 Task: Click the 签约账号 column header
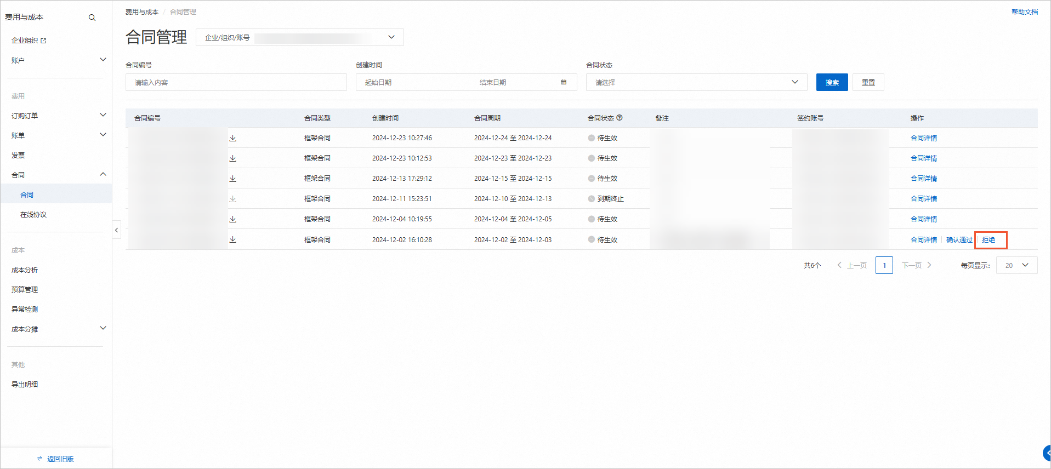point(810,118)
